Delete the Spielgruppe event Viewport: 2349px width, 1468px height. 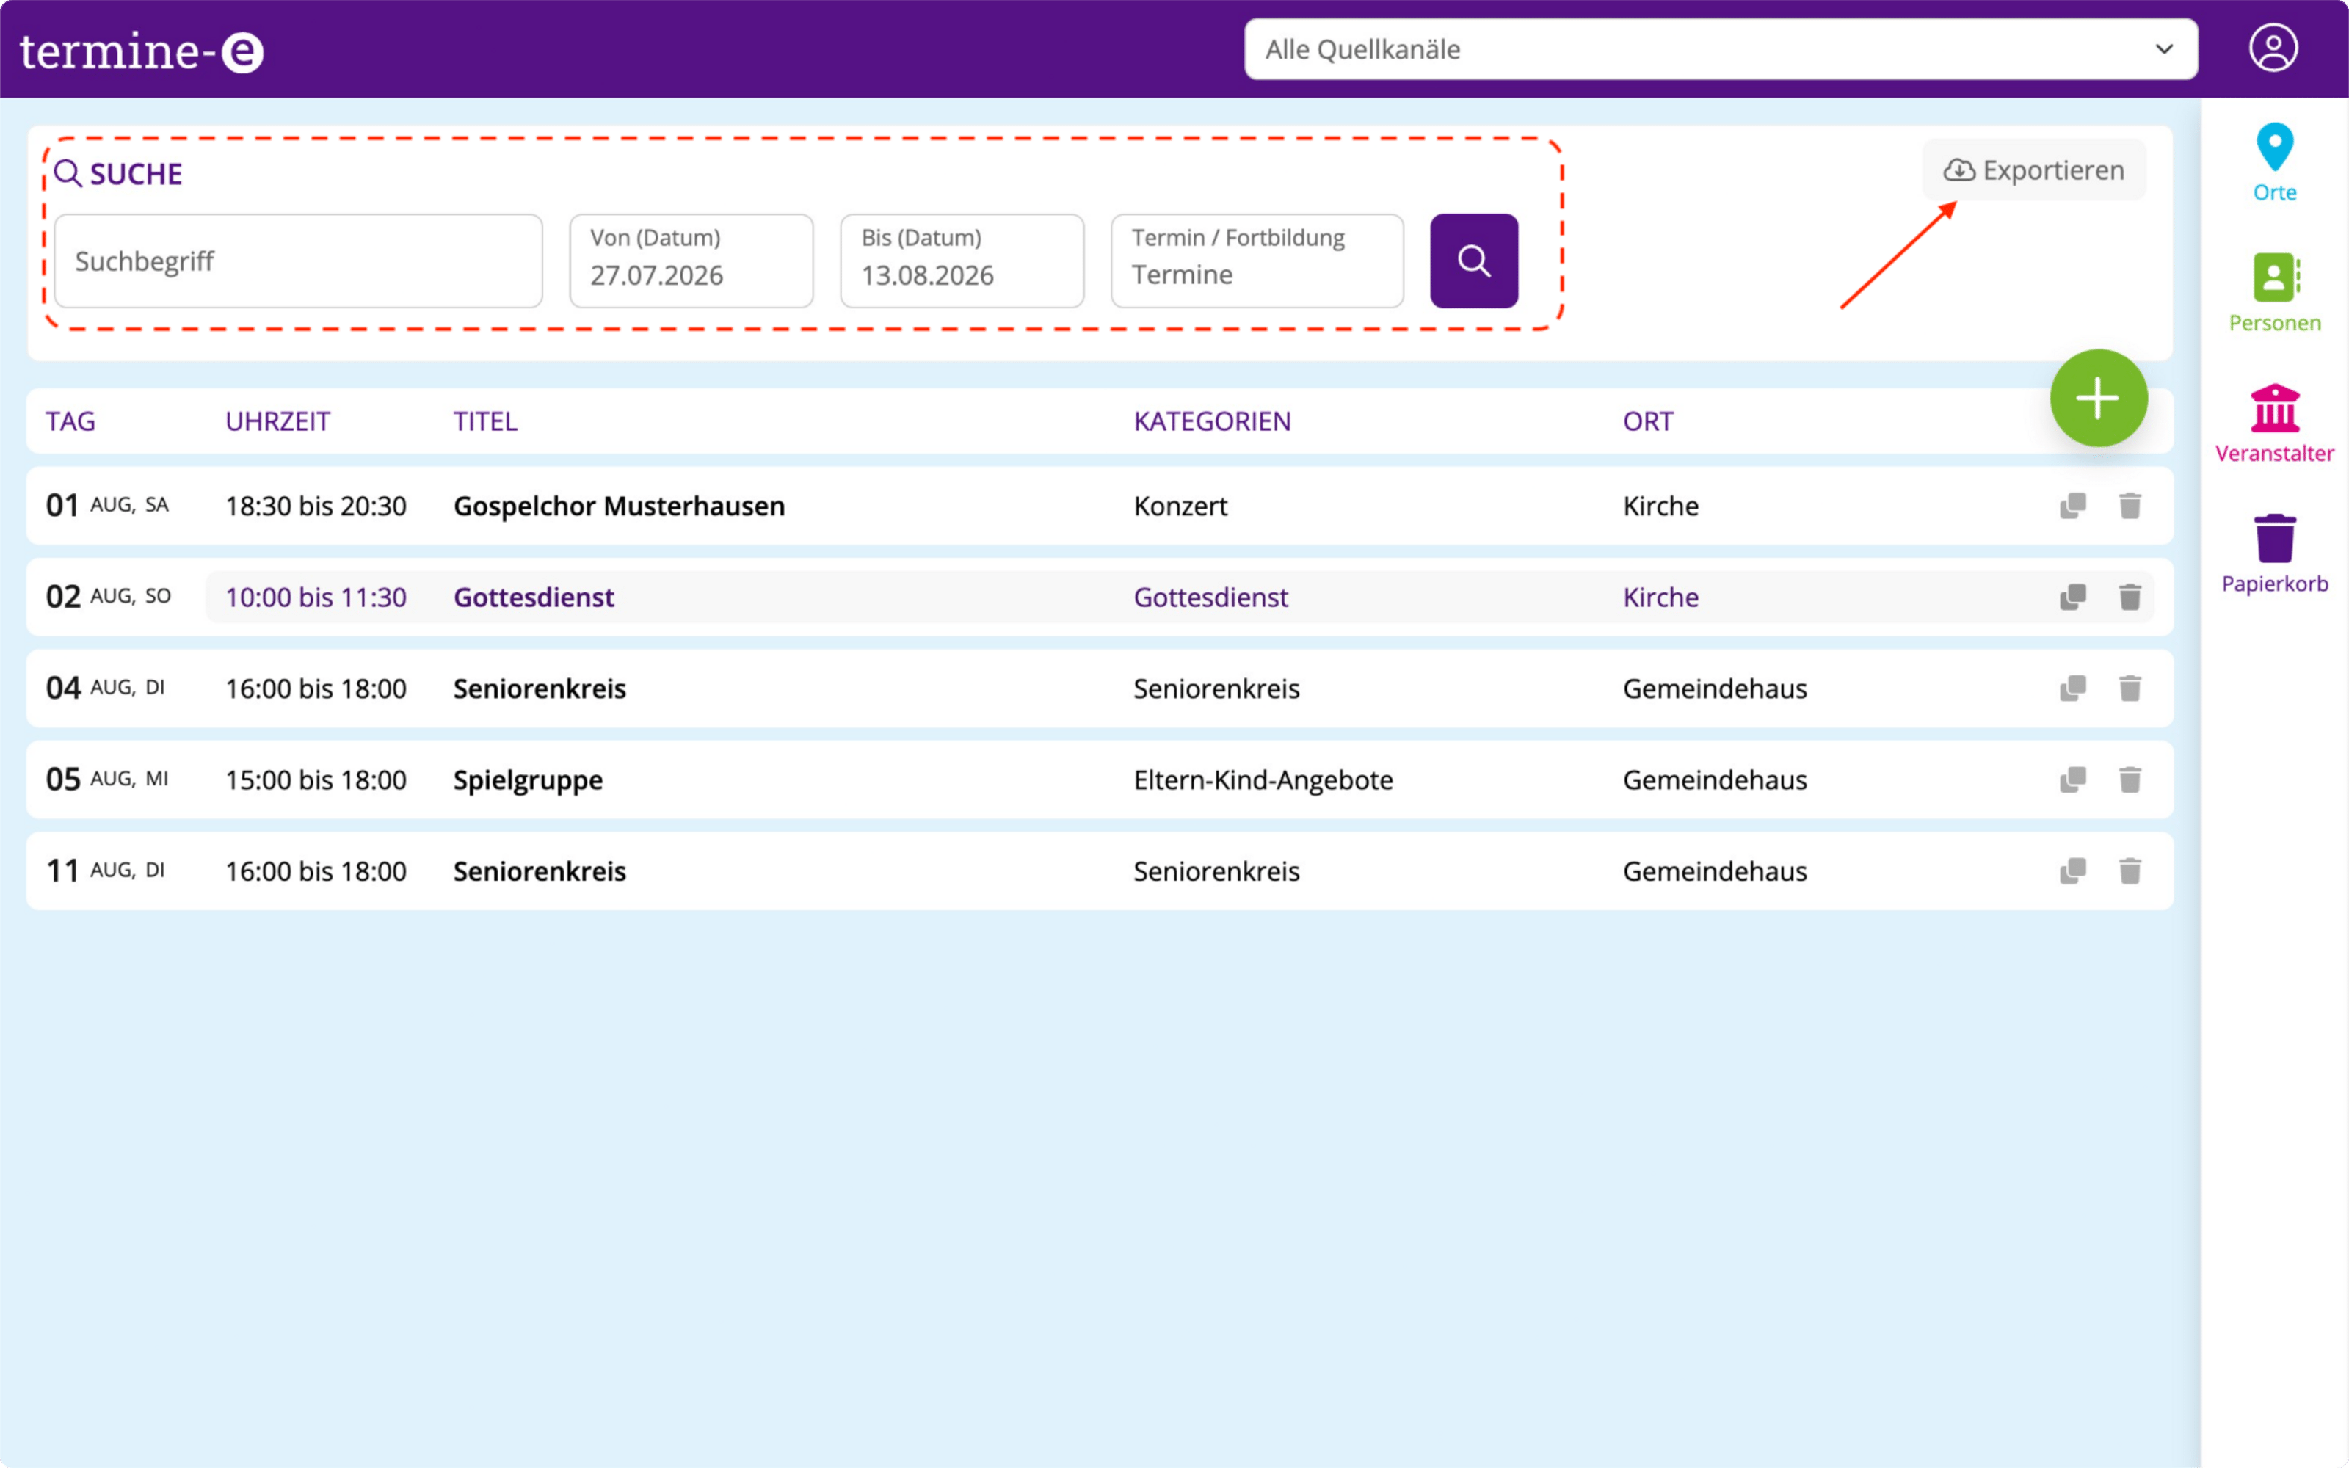pyautogui.click(x=2130, y=780)
